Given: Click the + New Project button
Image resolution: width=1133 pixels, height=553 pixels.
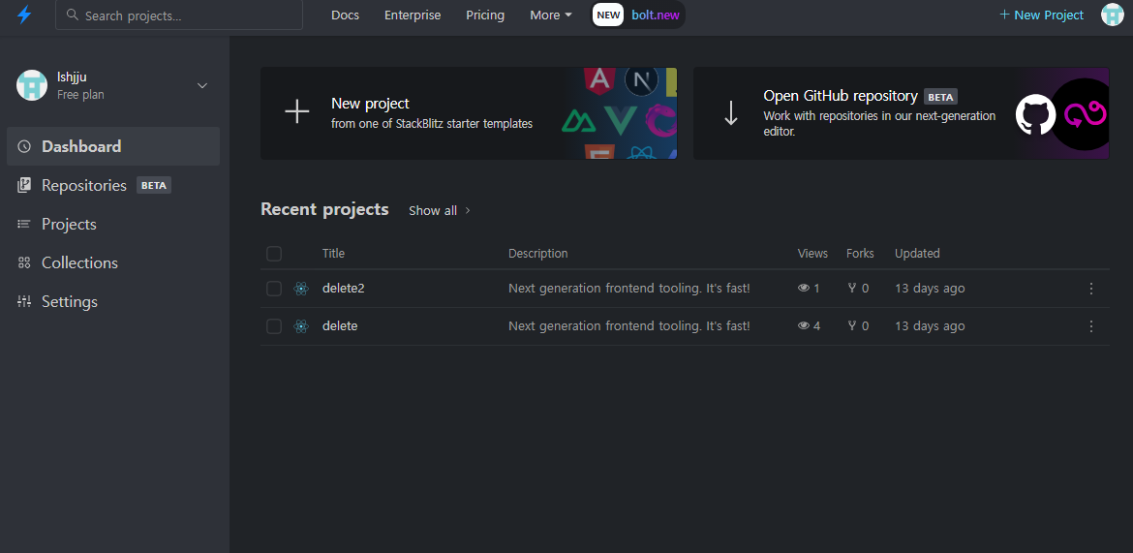Looking at the screenshot, I should 1041,15.
